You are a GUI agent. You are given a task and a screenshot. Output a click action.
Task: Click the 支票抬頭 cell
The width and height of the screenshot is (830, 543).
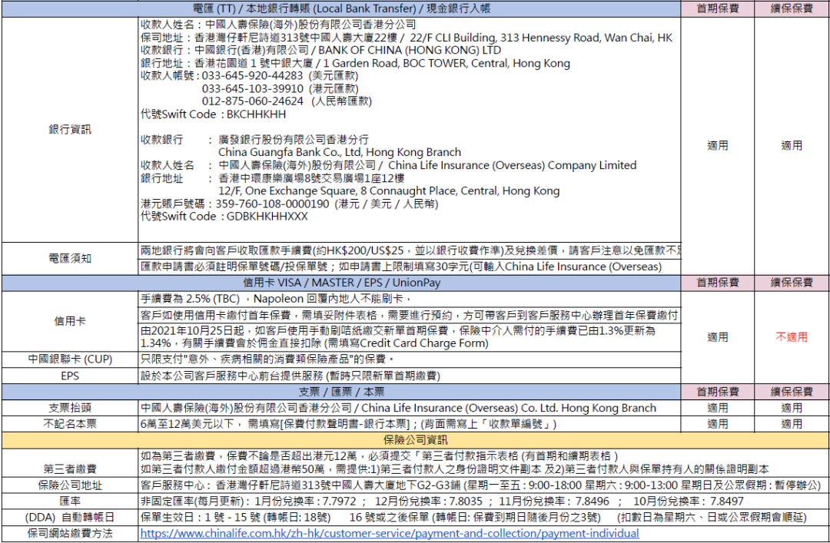pos(70,408)
